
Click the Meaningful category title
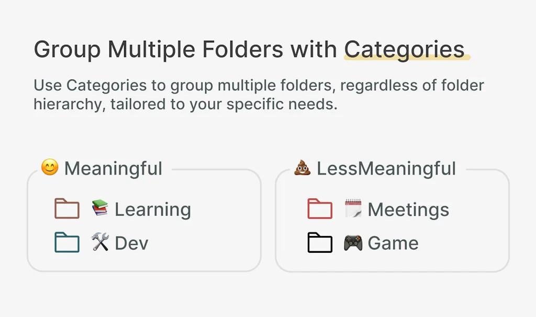(113, 169)
